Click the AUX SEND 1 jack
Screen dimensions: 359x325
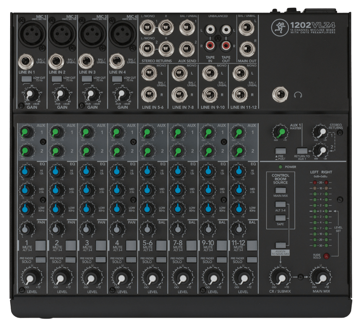click(187, 27)
